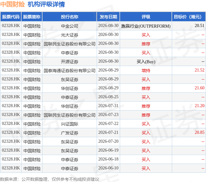Image resolution: width=206 pixels, height=182 pixels.
Task: Click the 股票代码 column header
Action: [11, 17]
